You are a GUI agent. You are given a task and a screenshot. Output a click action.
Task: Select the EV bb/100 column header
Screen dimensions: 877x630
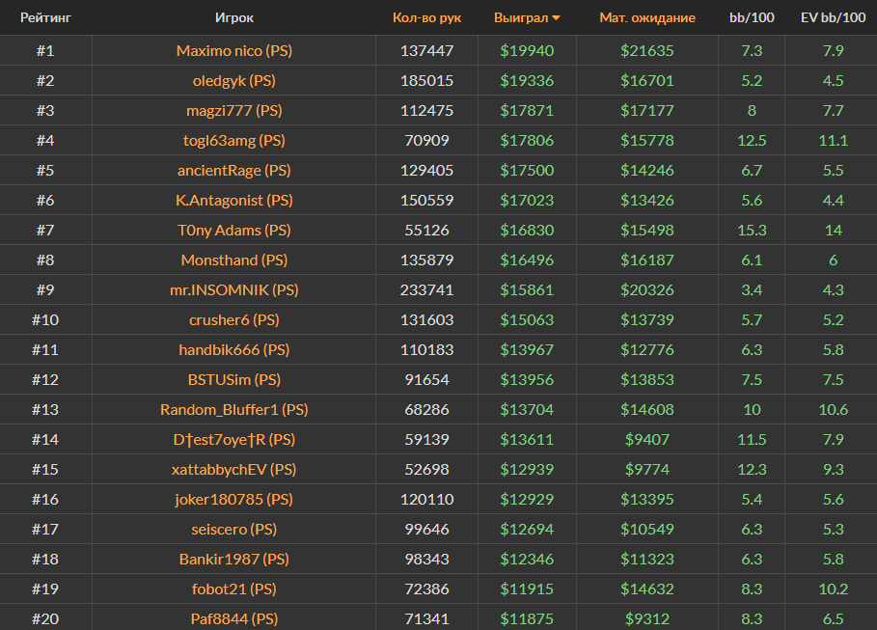pos(833,17)
